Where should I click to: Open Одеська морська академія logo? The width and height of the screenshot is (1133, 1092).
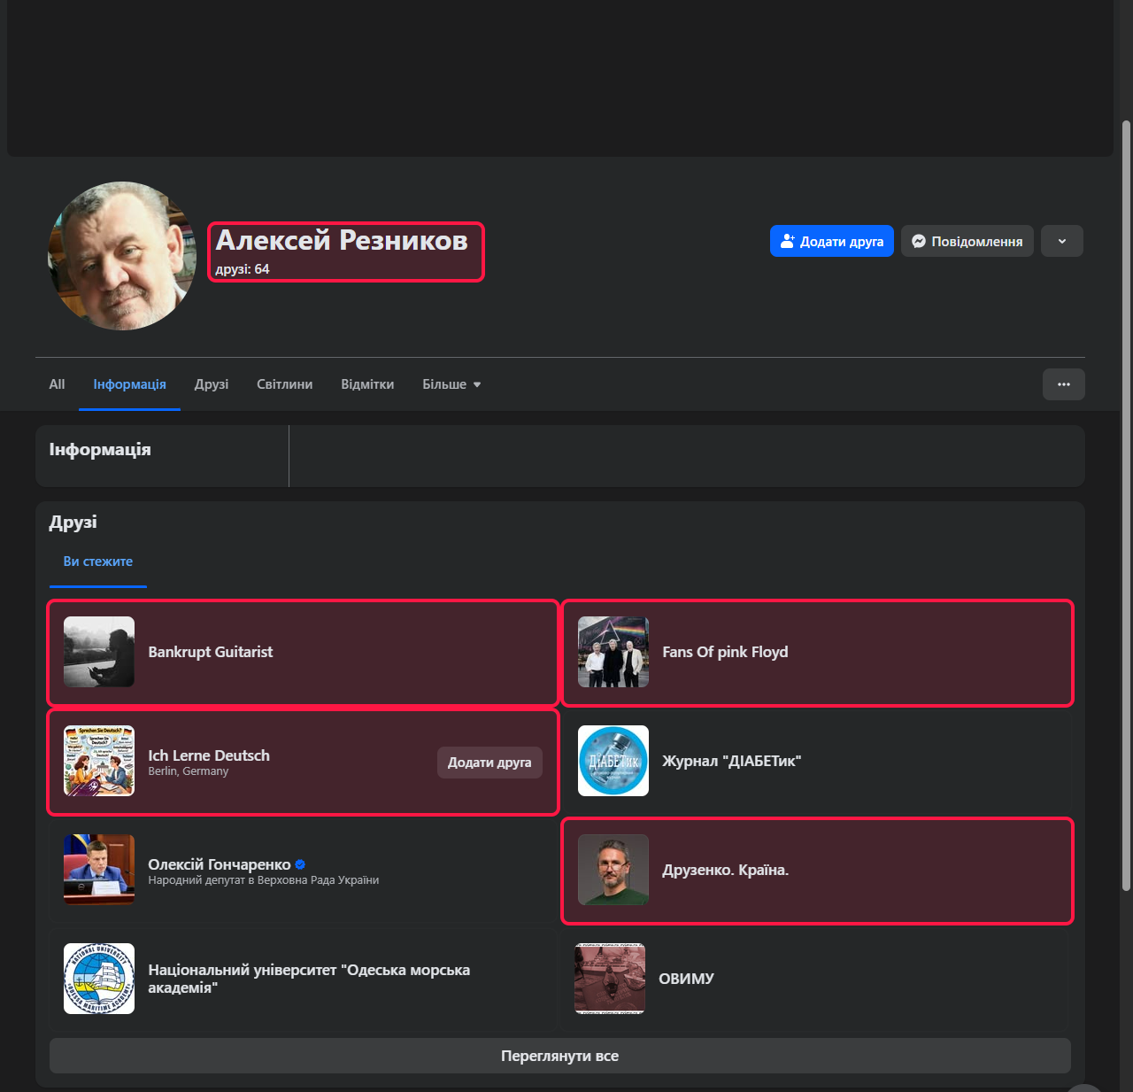click(99, 979)
